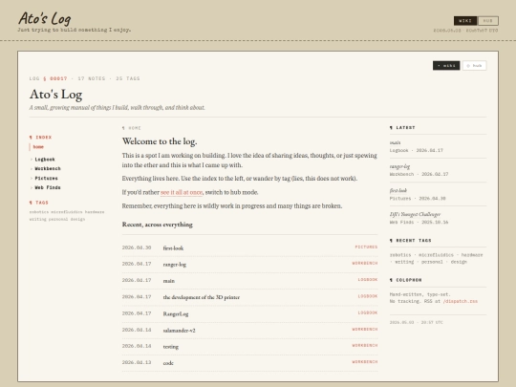
Task: Select microfluidics in Recent Tags panel
Action: point(436,255)
